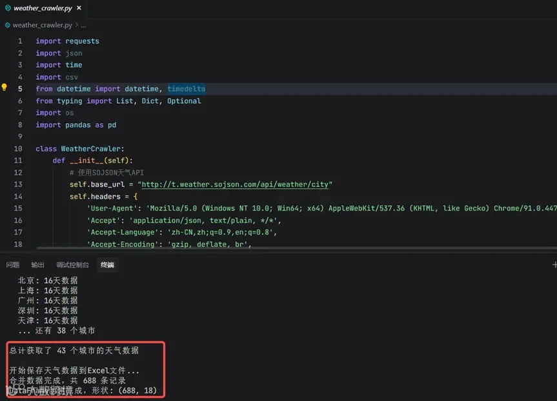Click line number 10 in the gutter
Viewport: 557px width, 401px height.
click(18, 149)
